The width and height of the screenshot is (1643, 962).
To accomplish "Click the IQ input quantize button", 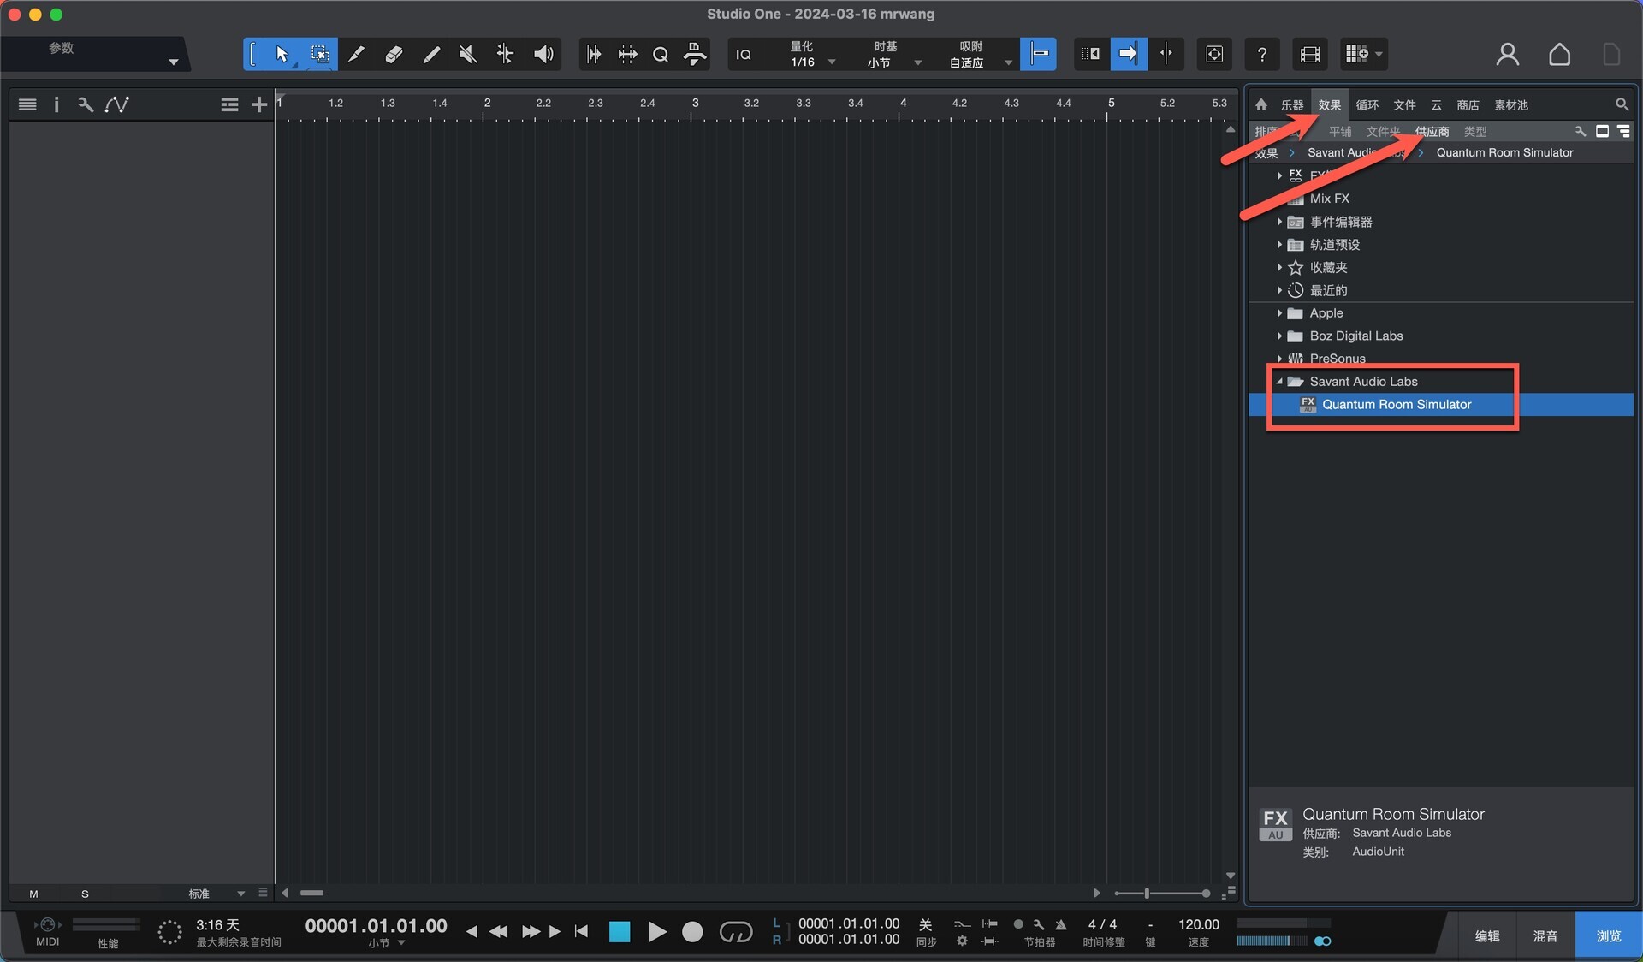I will point(744,55).
